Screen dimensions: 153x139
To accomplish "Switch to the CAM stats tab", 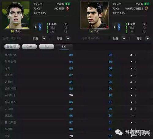I will pyautogui.click(x=29, y=47).
